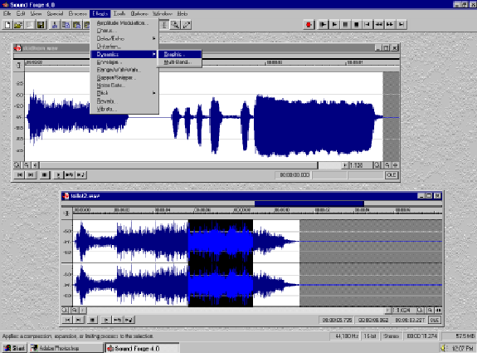Click Rewind in main transport toolbar
This screenshot has width=477, height=353.
(x=378, y=24)
